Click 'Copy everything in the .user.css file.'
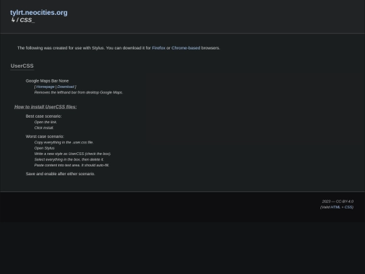This screenshot has height=274, width=365. click(64, 142)
